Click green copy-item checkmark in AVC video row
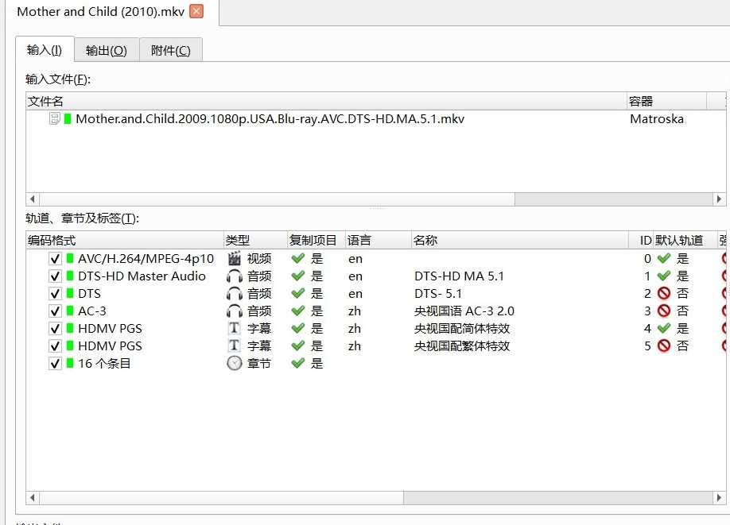This screenshot has height=525, width=730. (x=298, y=259)
